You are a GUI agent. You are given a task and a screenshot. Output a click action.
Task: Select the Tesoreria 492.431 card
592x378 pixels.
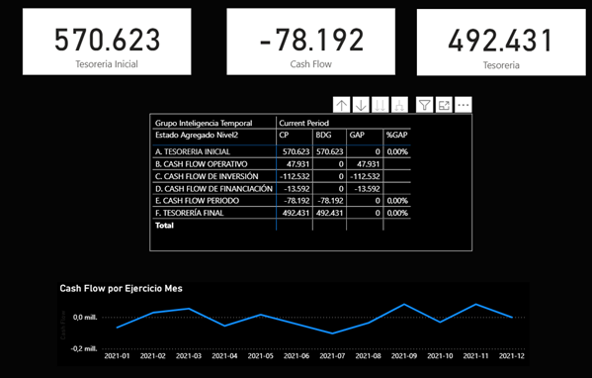click(x=501, y=43)
